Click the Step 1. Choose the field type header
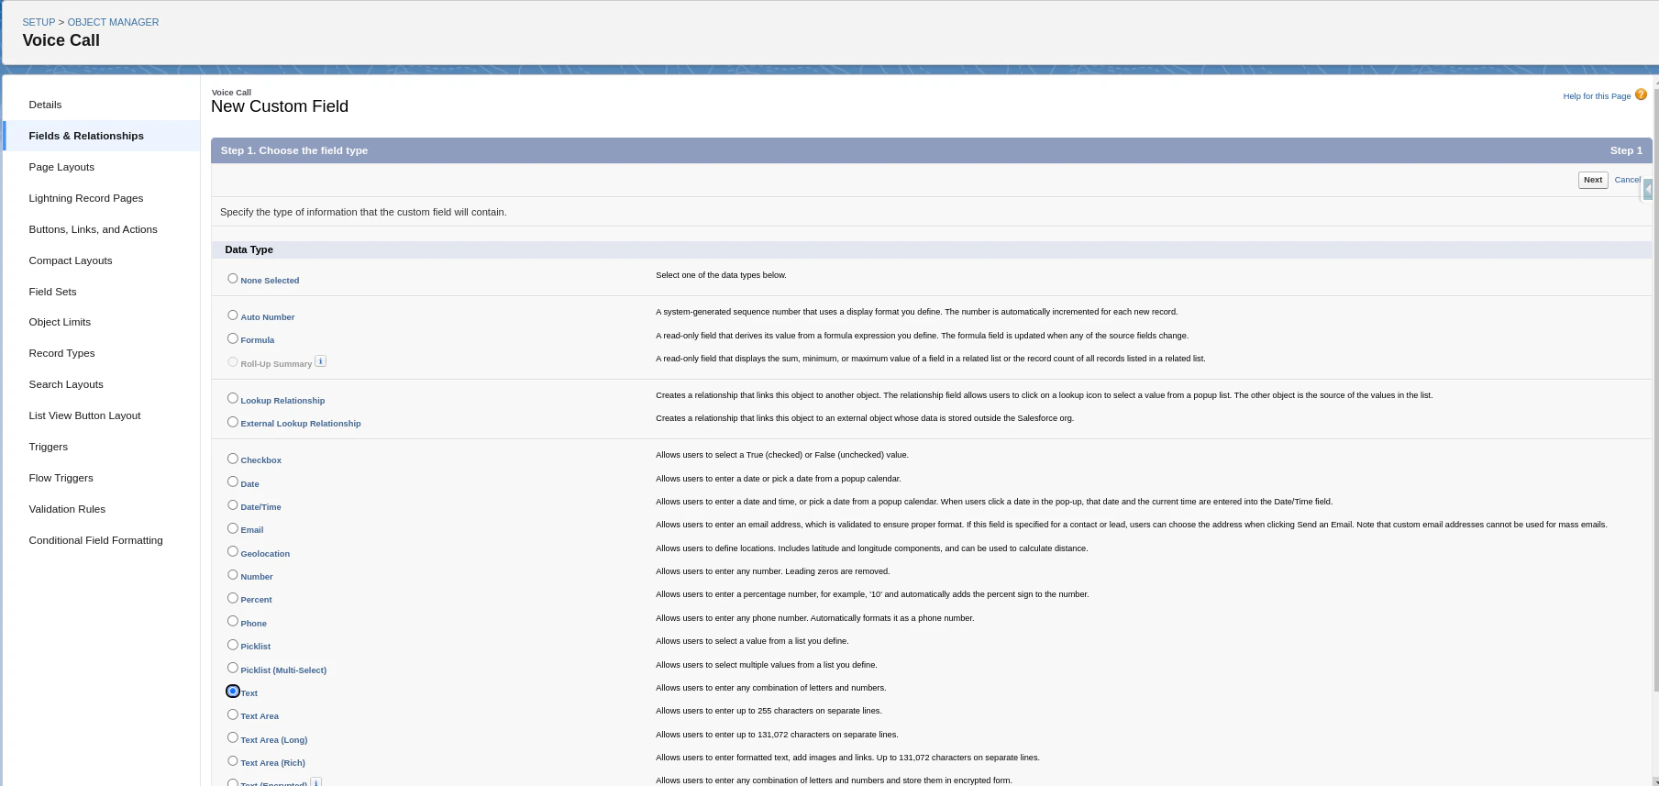Screen dimensions: 1659x786 click(x=294, y=150)
